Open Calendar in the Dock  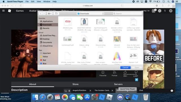[x=57, y=97]
